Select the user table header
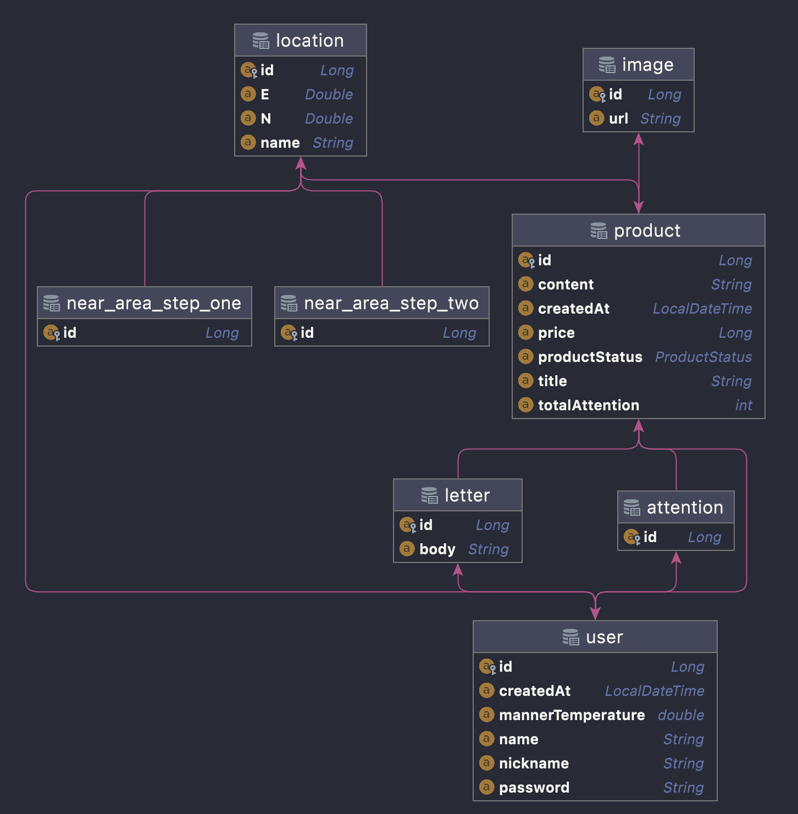 pos(595,637)
